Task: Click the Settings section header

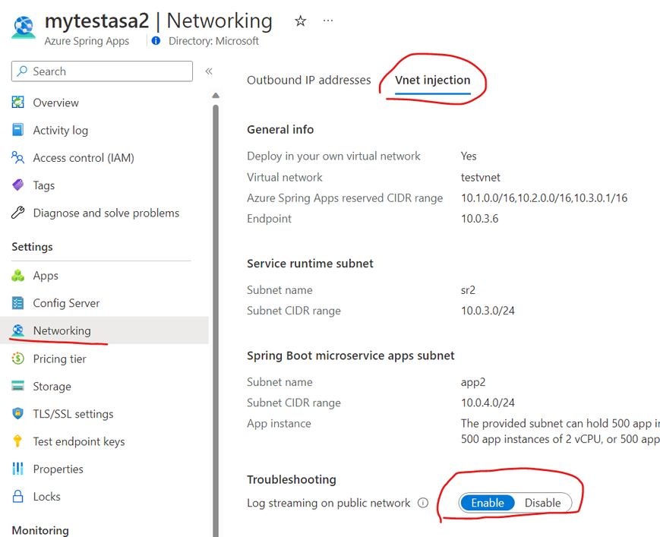Action: 33,247
